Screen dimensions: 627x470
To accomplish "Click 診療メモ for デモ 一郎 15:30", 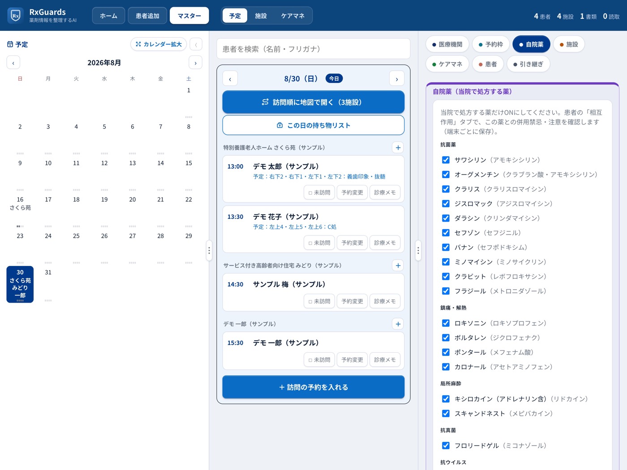I will tap(385, 360).
